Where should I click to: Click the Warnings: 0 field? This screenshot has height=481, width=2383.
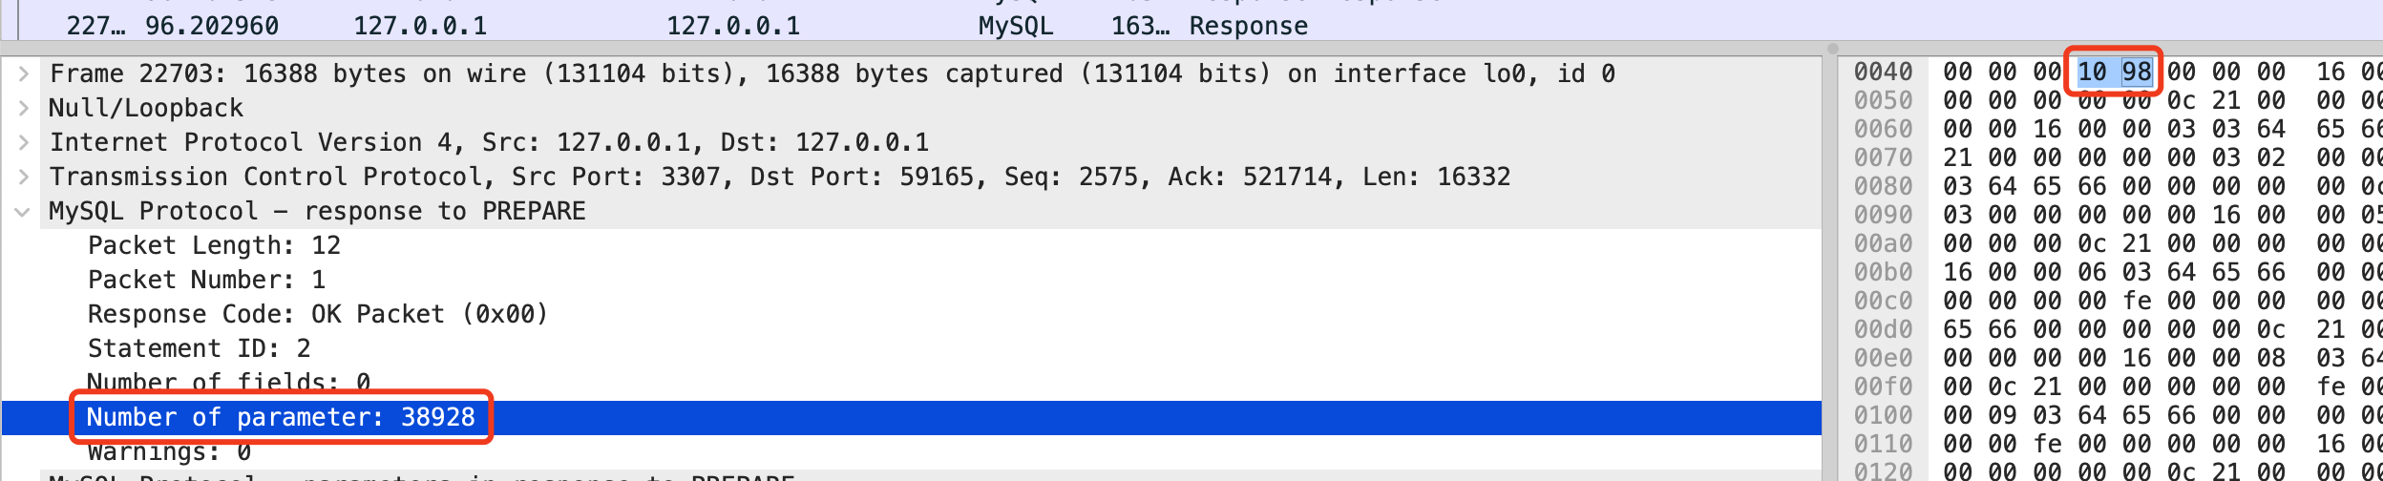point(169,450)
